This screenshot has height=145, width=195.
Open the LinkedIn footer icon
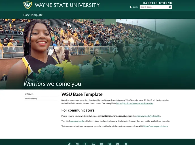[94, 144]
